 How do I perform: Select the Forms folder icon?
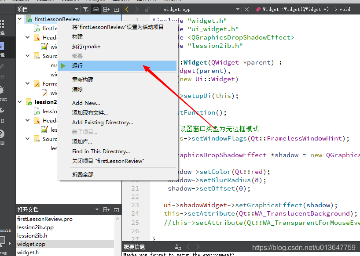(37, 83)
